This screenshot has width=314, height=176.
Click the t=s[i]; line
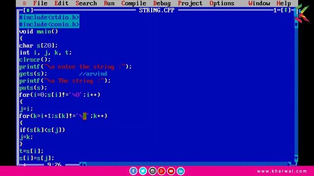(x=31, y=151)
